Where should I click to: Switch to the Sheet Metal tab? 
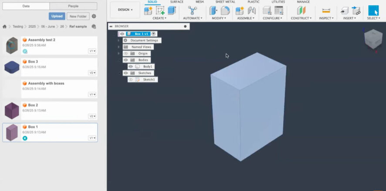click(x=225, y=2)
